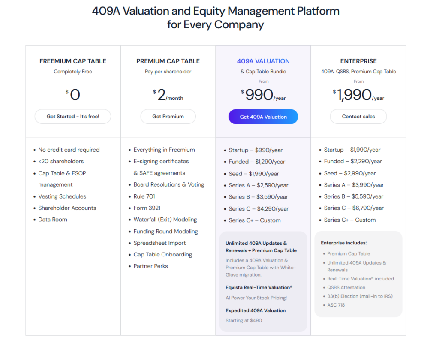Select the Form 3921 list item
Image resolution: width=439 pixels, height=340 pixels.
(146, 208)
